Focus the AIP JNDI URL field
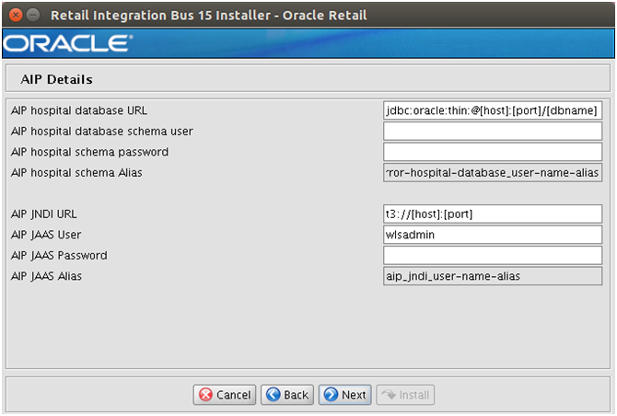This screenshot has width=617, height=416. 493,214
